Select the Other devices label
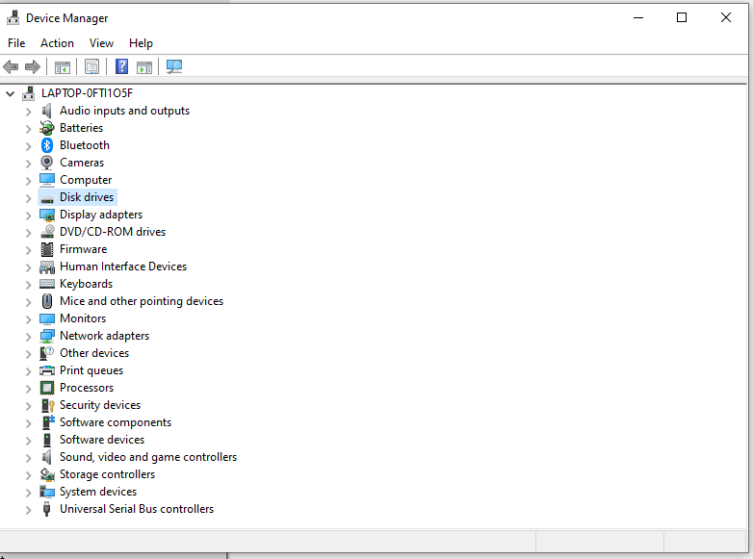753x559 pixels. click(94, 353)
